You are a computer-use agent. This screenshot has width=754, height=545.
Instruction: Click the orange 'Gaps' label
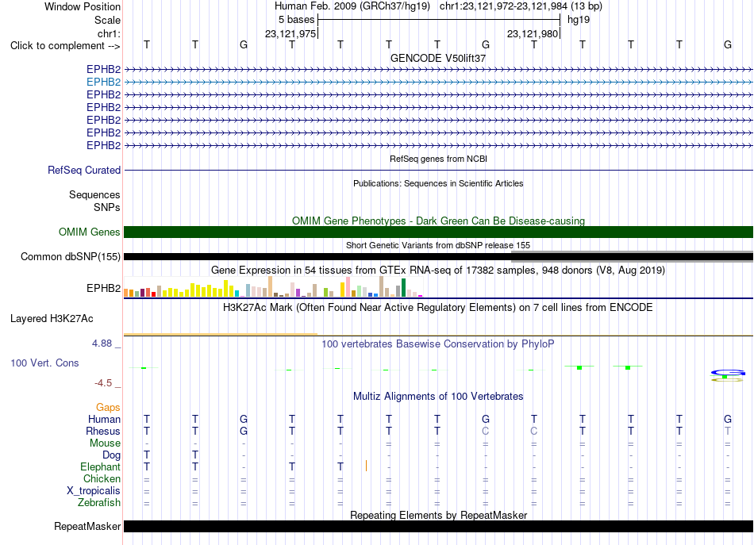point(108,408)
